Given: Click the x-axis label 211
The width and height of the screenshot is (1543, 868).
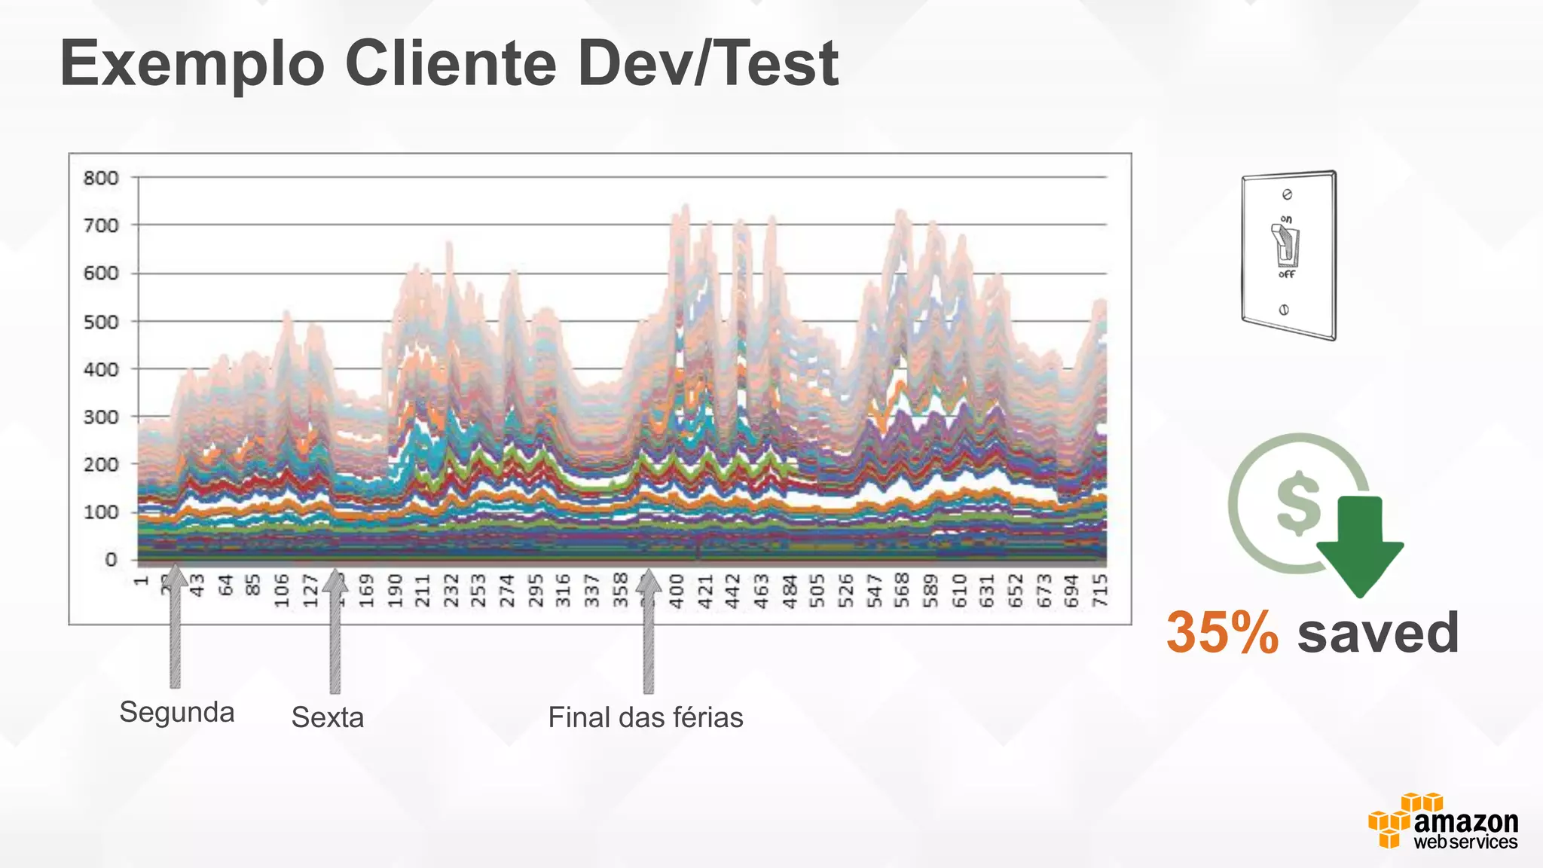Looking at the screenshot, I should coord(423,590).
